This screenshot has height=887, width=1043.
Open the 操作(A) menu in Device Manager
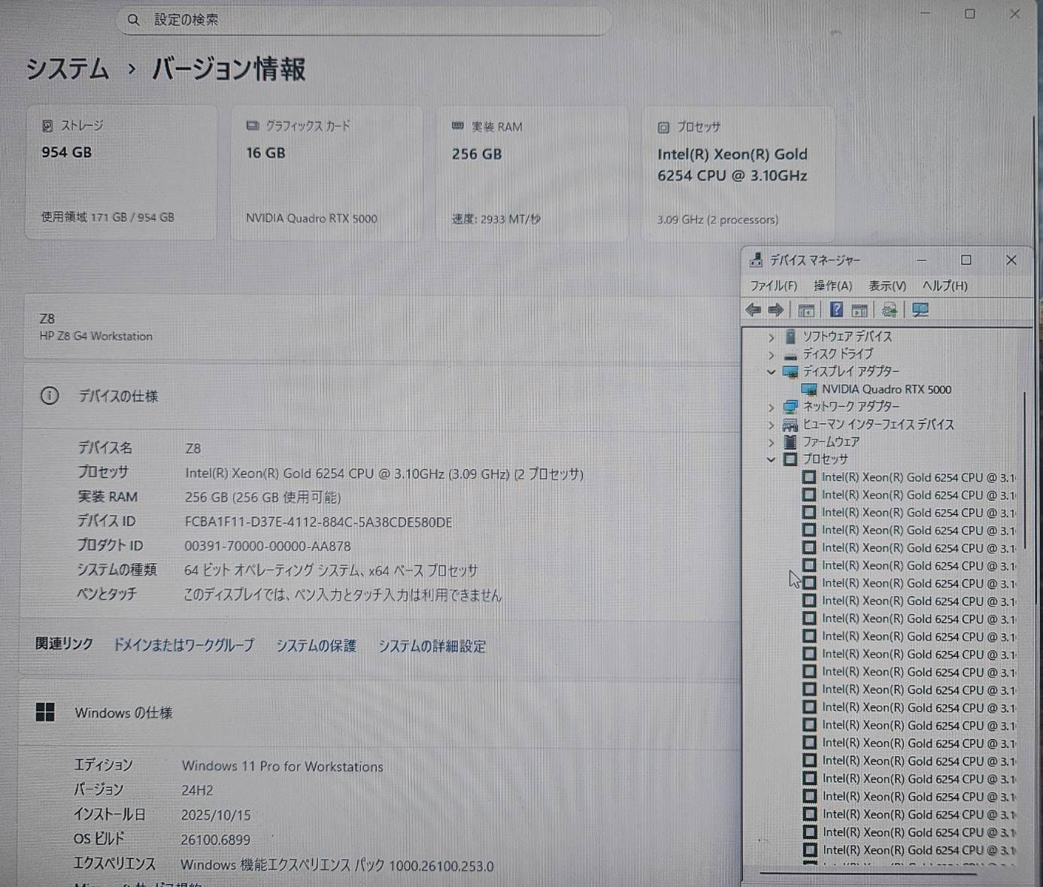pyautogui.click(x=832, y=286)
